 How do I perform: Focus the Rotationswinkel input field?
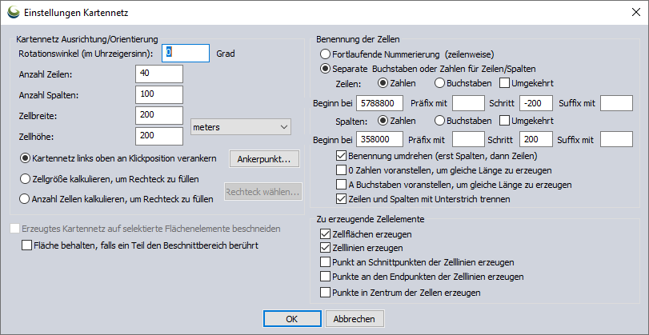tap(186, 54)
